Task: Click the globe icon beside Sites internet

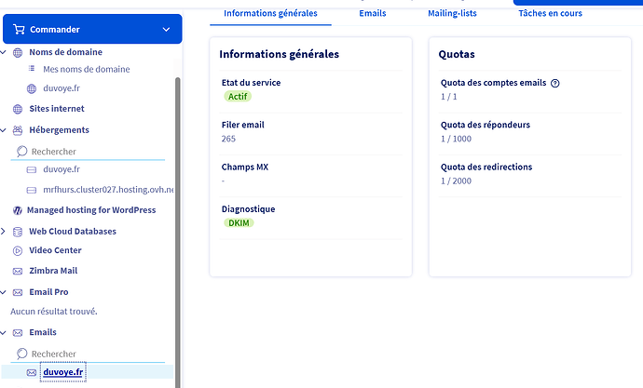Action: (18, 109)
